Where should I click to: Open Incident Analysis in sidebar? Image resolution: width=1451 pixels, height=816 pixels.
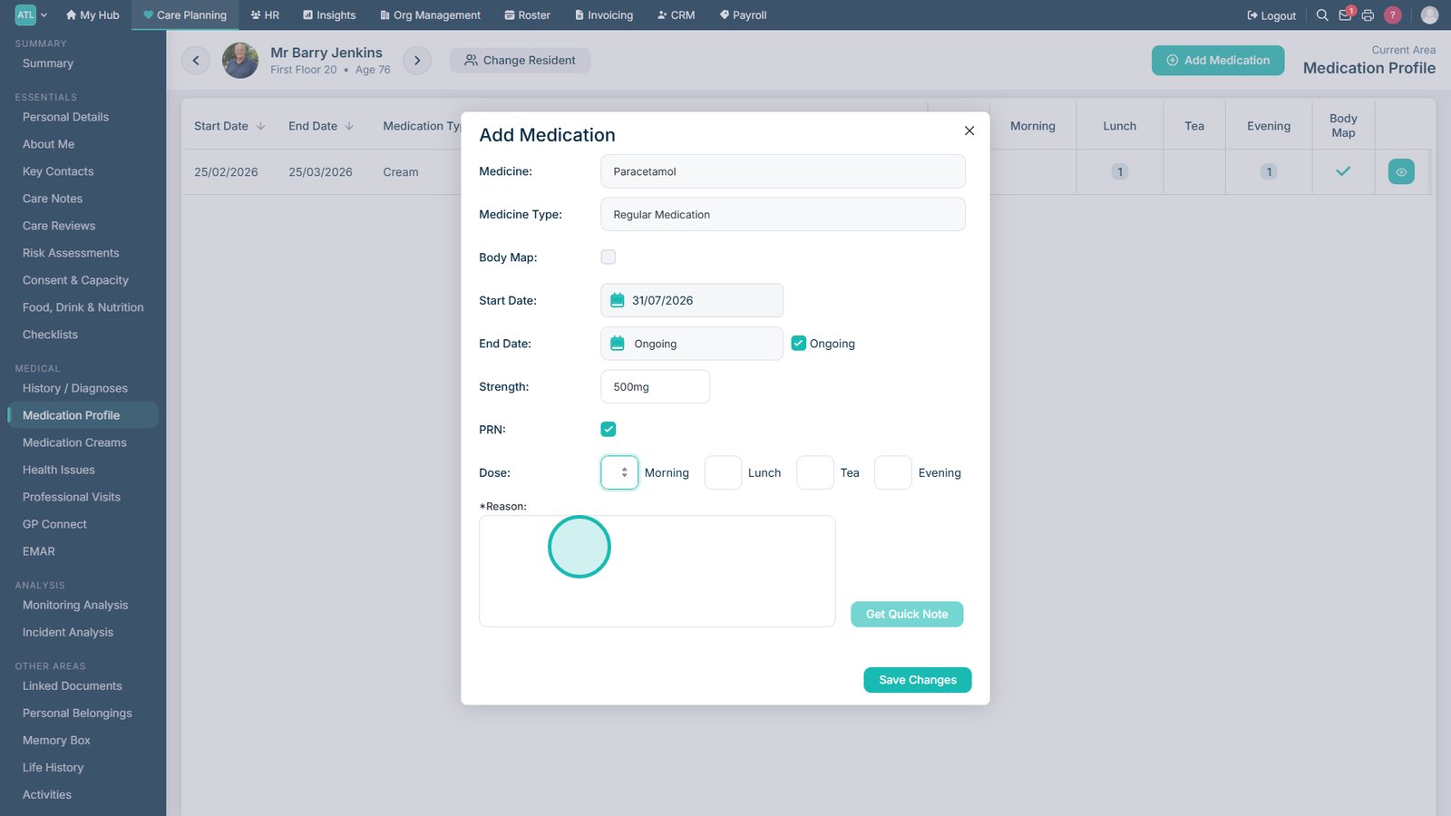click(x=68, y=632)
